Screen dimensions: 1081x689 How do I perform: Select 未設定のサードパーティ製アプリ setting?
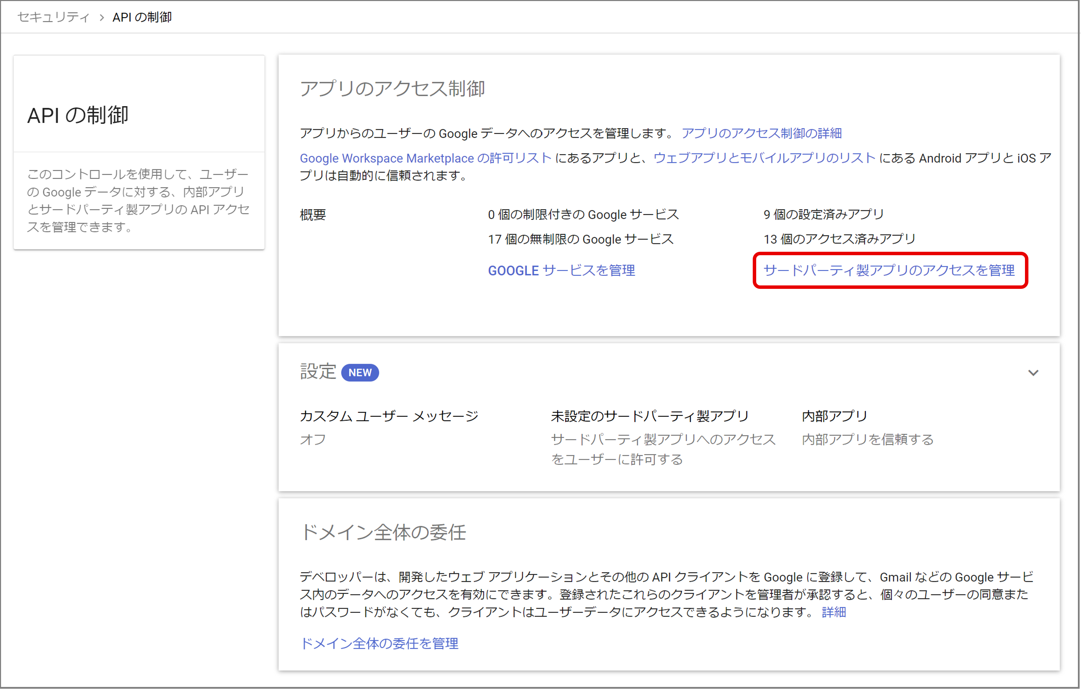[650, 416]
